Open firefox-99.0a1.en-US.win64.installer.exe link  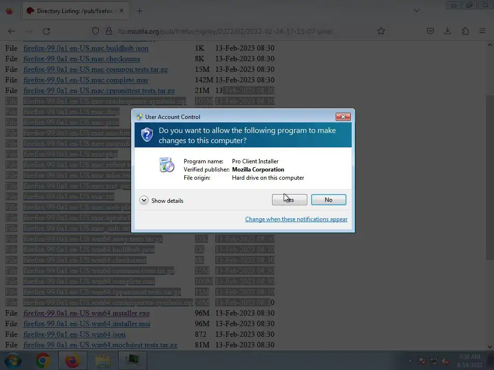coord(87,313)
